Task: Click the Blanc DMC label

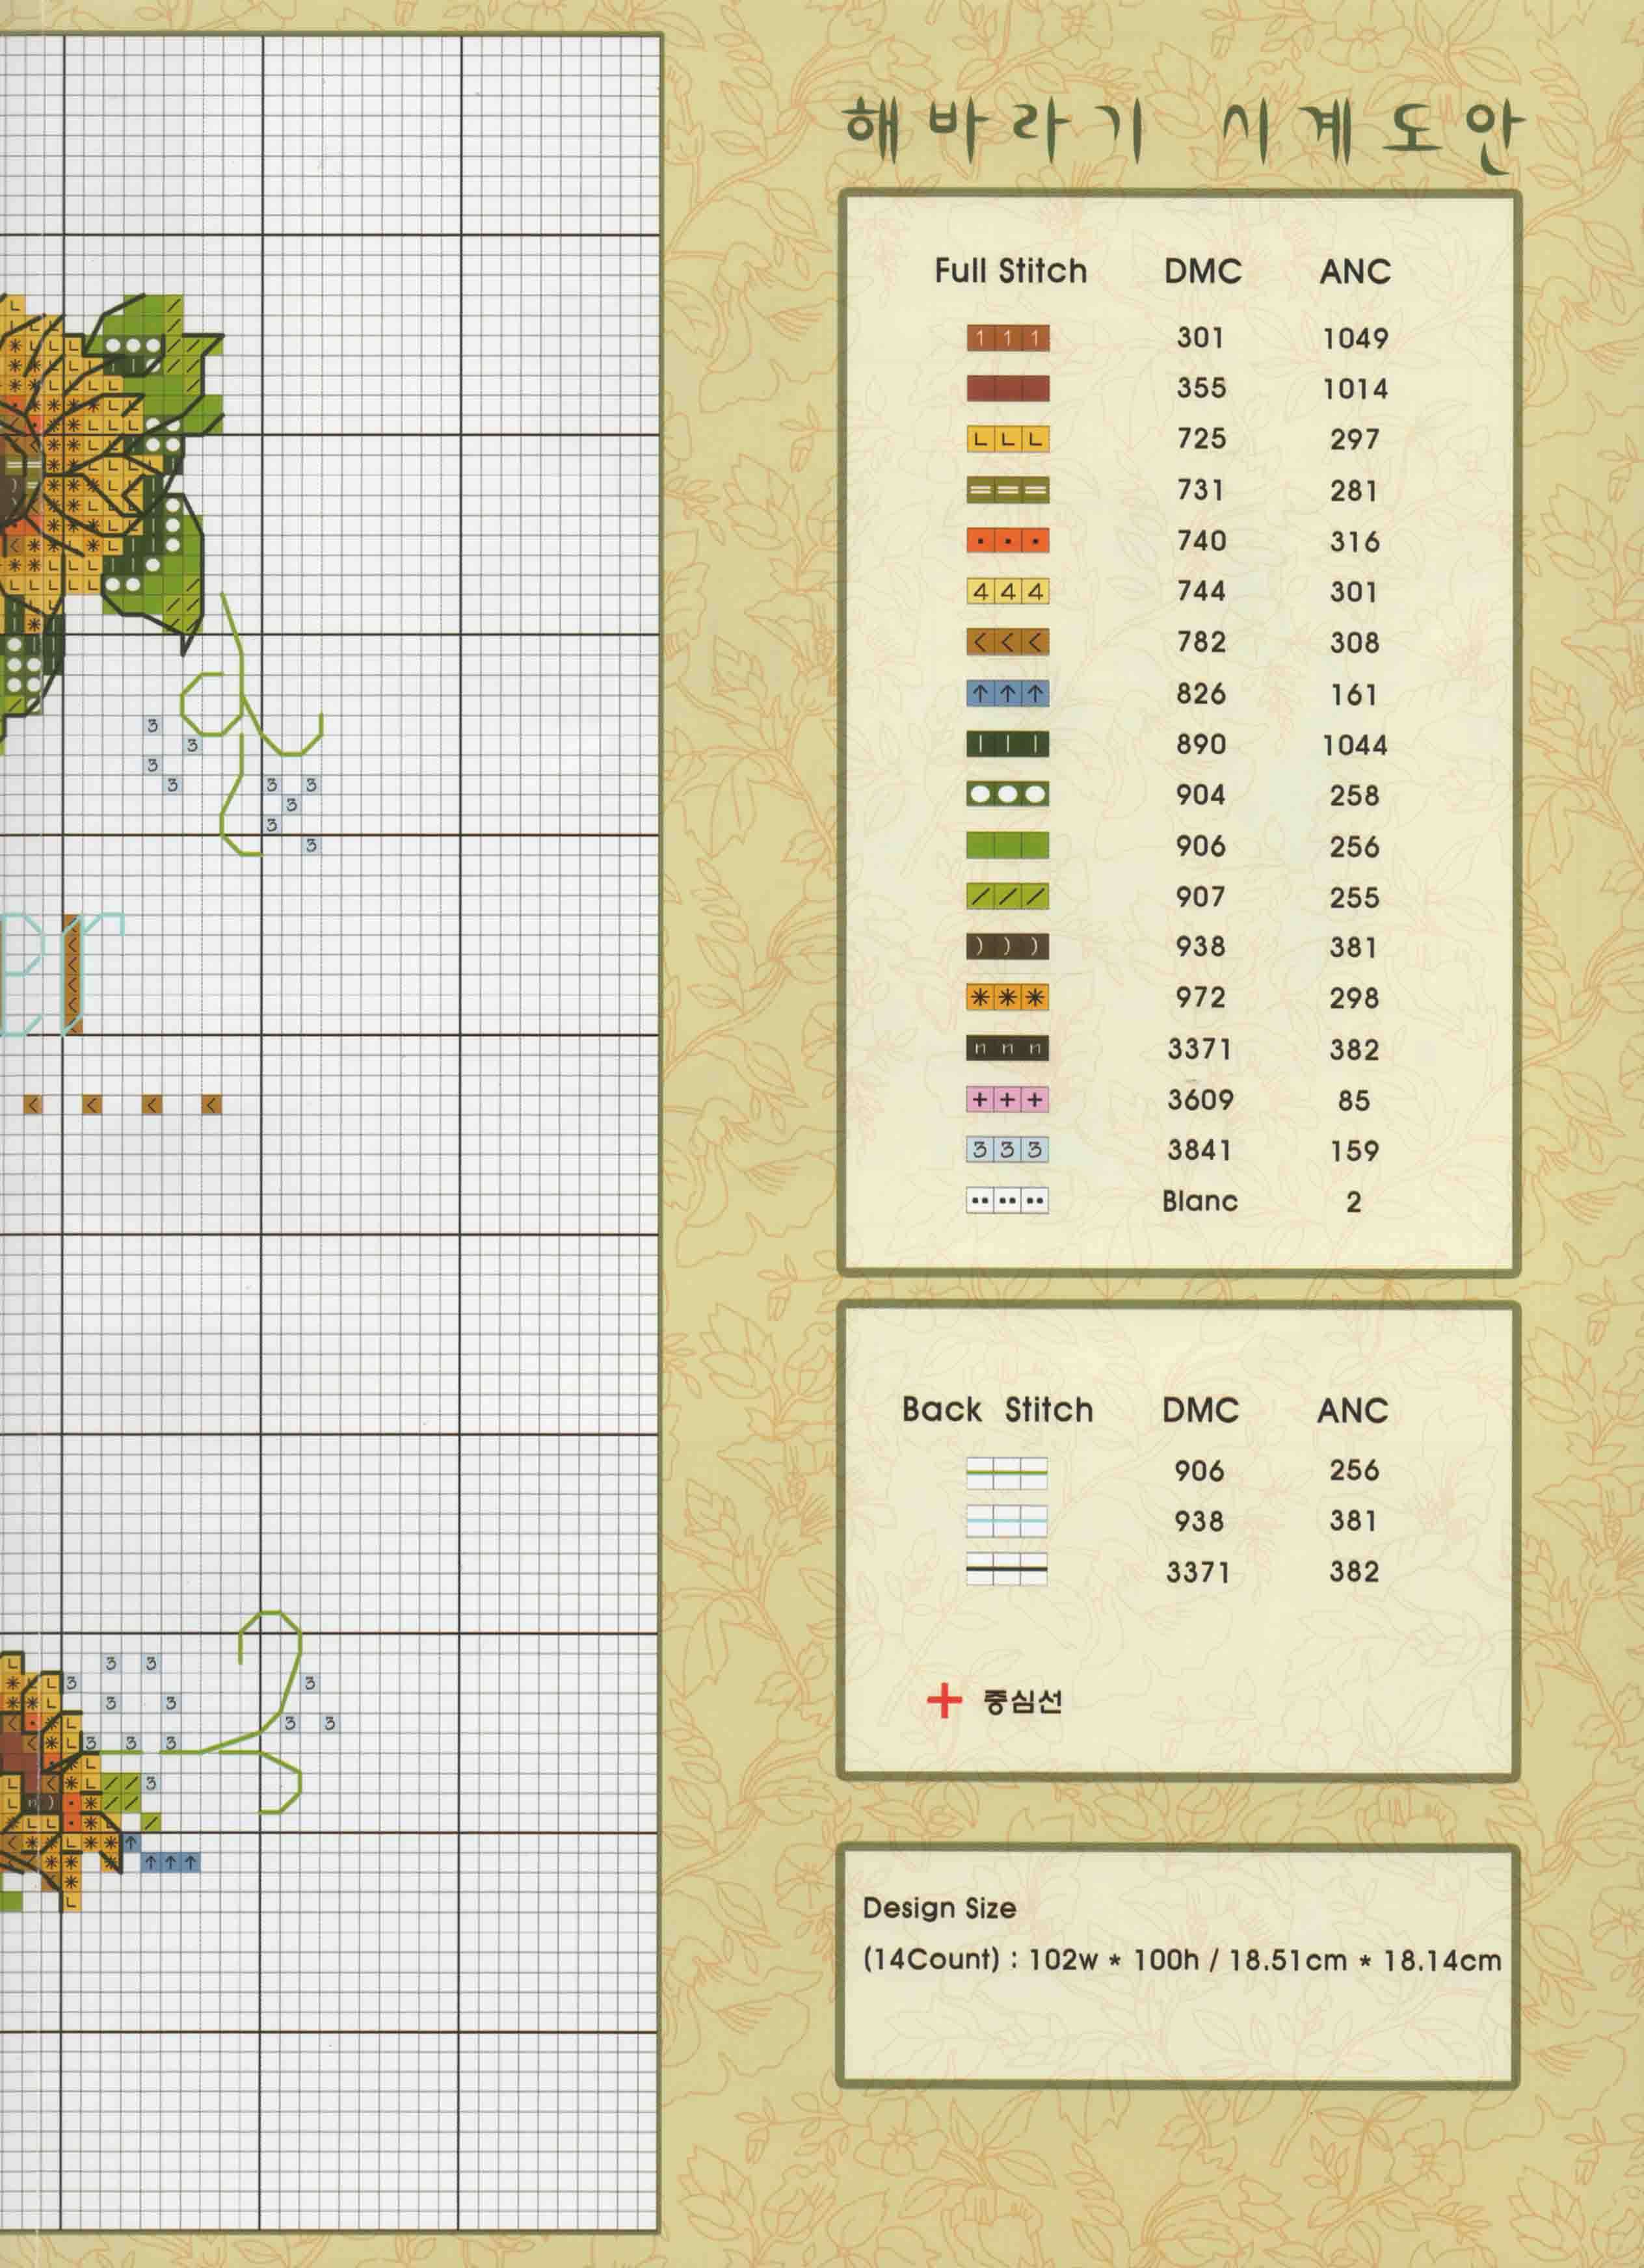Action: (x=1200, y=1201)
